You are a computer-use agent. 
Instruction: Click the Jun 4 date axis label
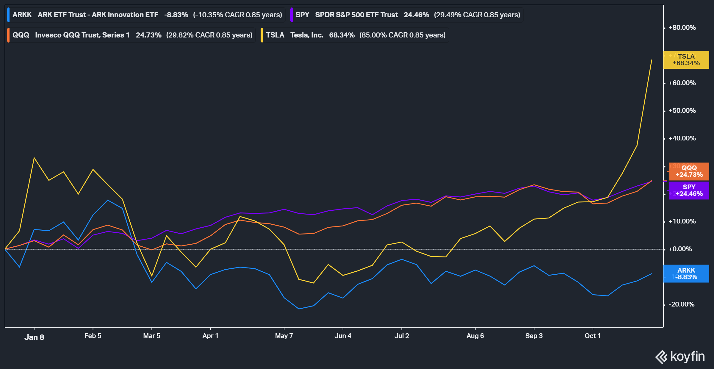click(x=343, y=336)
